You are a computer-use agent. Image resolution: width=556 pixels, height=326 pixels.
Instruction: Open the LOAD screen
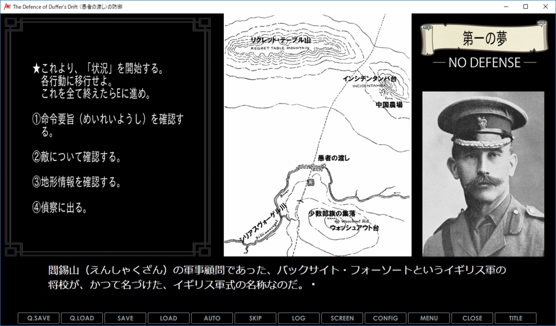tap(168, 318)
